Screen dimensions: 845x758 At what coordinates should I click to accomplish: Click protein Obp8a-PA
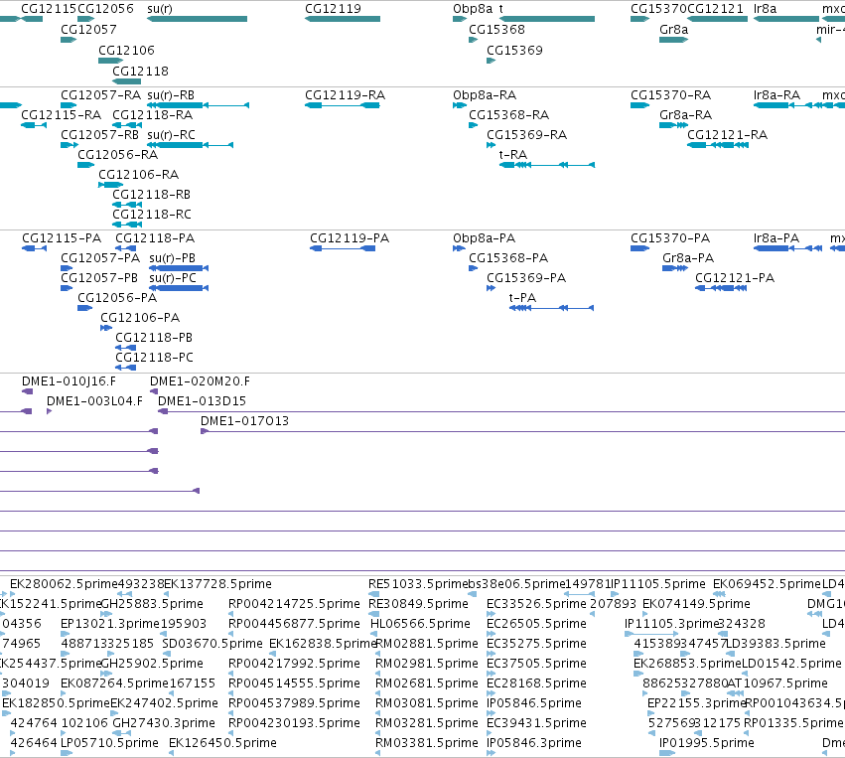(x=484, y=238)
